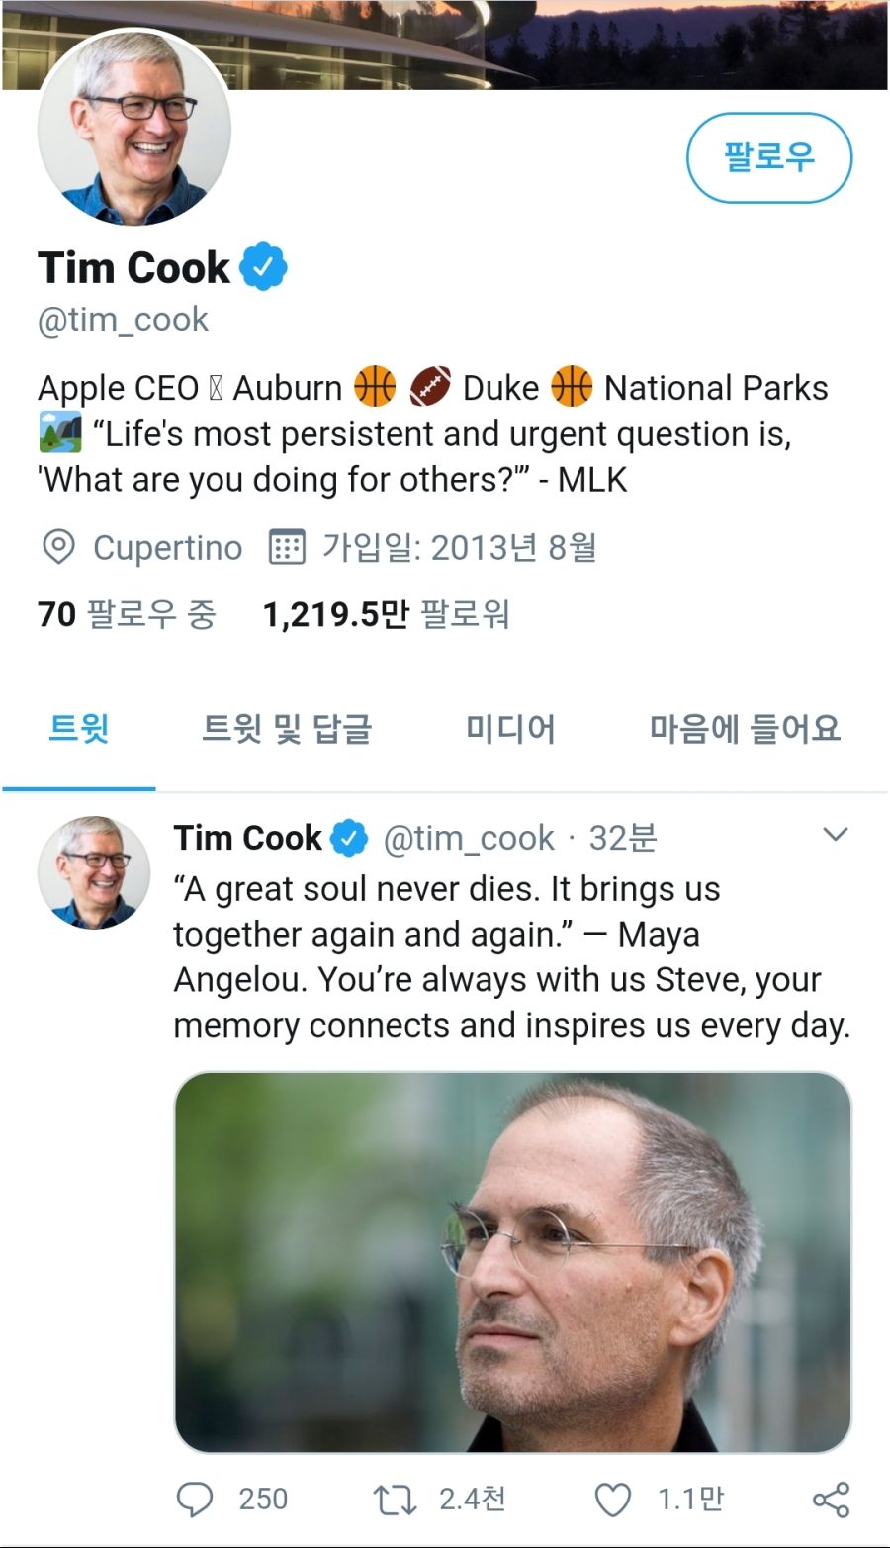Open the @tim_cook profile link
The width and height of the screenshot is (890, 1548).
[121, 319]
